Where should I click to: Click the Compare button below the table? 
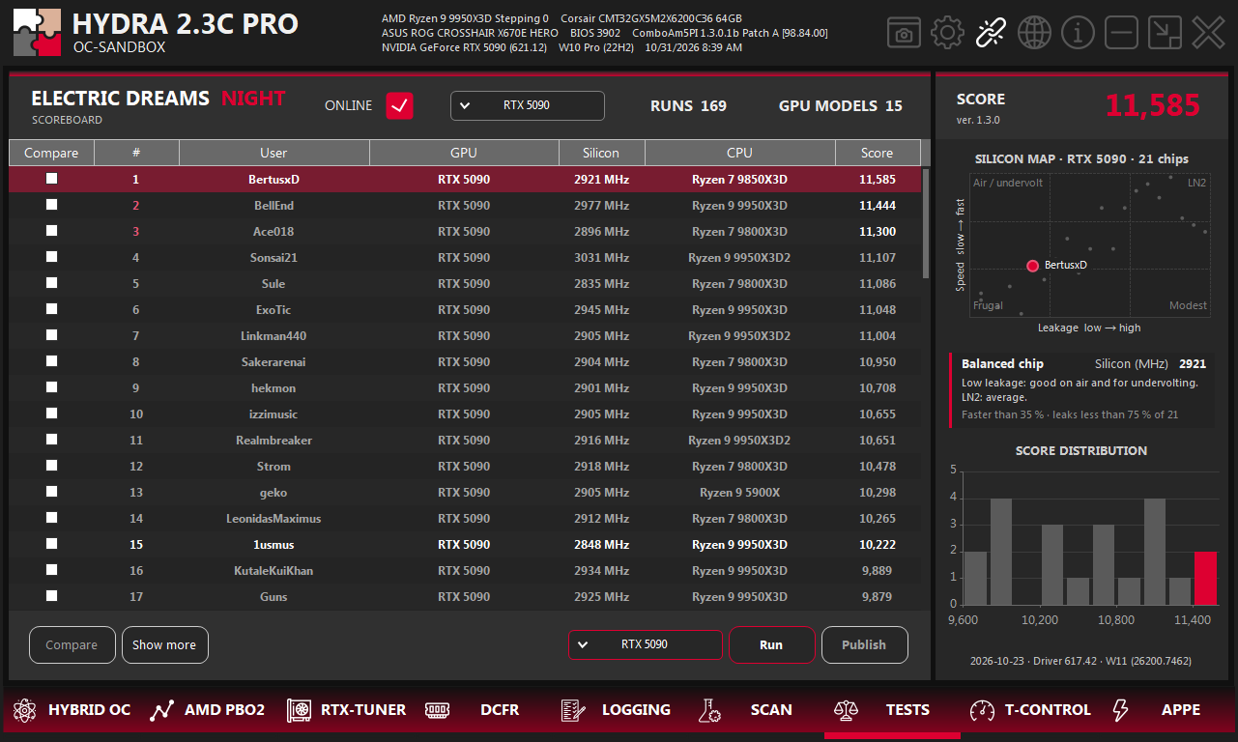click(x=72, y=644)
